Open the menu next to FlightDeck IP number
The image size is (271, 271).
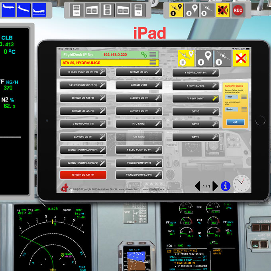(153, 55)
